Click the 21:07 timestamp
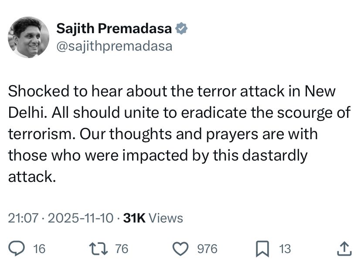This screenshot has width=361, height=267. click(x=23, y=218)
